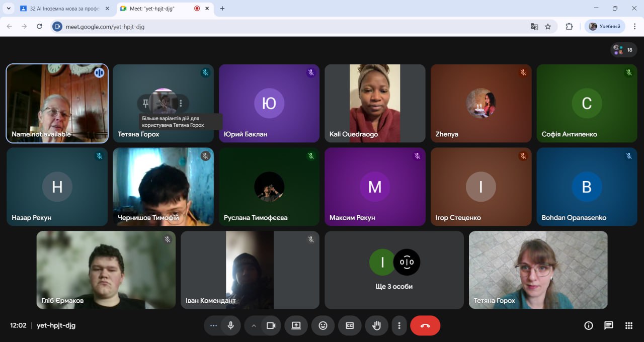Switch to the '32 AI Іноземна мова' tab
Viewport: 644px width, 342px height.
pos(64,9)
